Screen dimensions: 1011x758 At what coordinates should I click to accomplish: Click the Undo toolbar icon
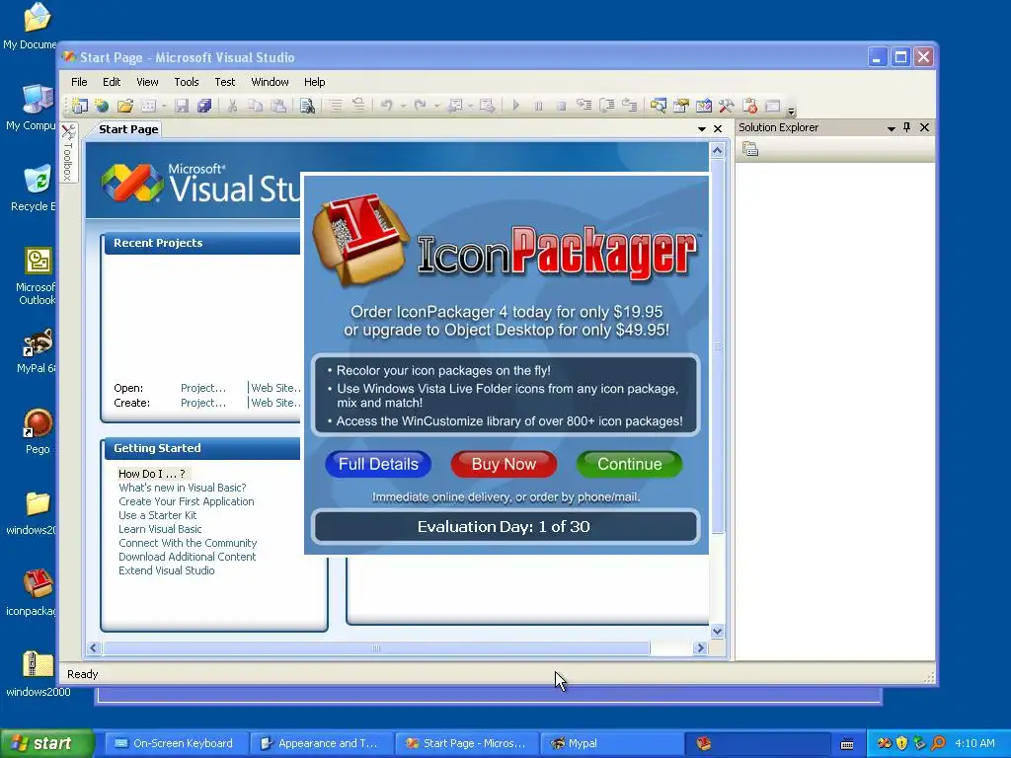[387, 106]
